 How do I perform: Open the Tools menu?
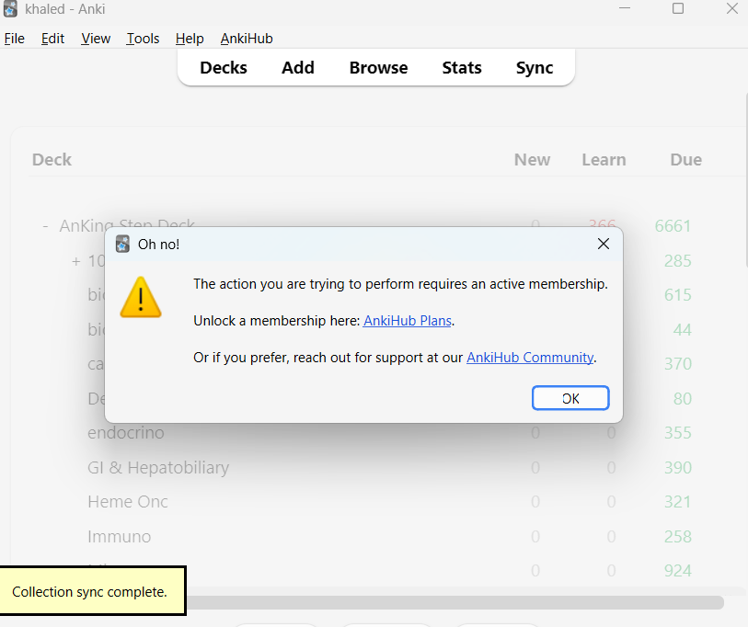[143, 39]
